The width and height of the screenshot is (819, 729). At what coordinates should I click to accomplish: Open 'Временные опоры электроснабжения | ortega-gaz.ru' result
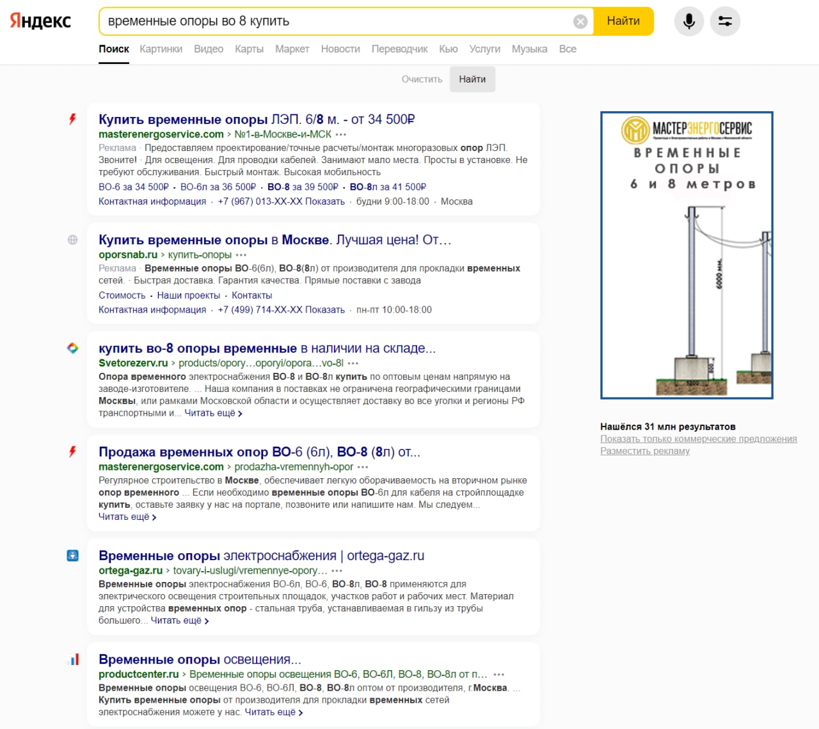click(261, 556)
